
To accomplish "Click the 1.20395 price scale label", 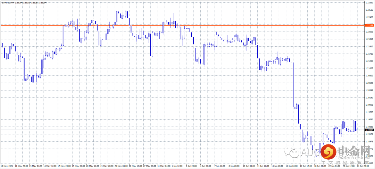I will (369, 91).
